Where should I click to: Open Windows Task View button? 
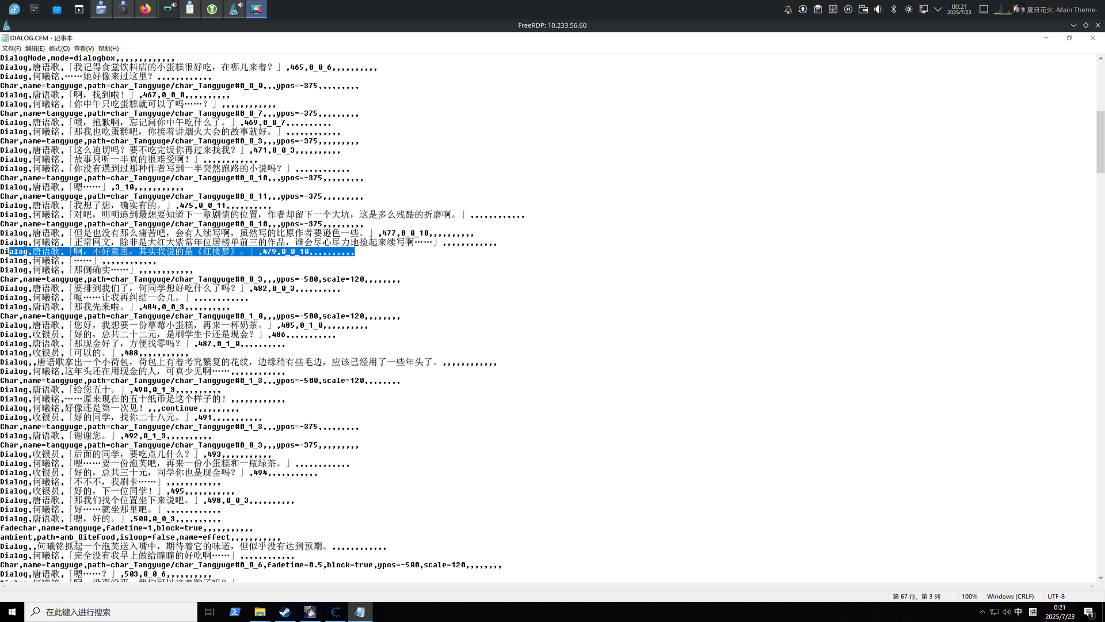pyautogui.click(x=209, y=612)
